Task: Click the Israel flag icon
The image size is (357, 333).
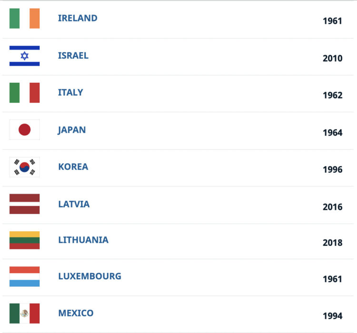Action: click(24, 56)
